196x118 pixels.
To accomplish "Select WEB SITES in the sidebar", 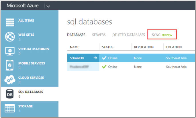I will click(x=26, y=35).
